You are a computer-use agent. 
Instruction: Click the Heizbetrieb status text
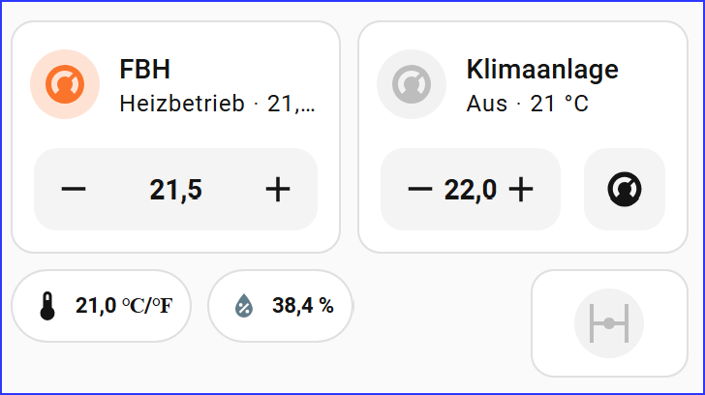tap(182, 104)
